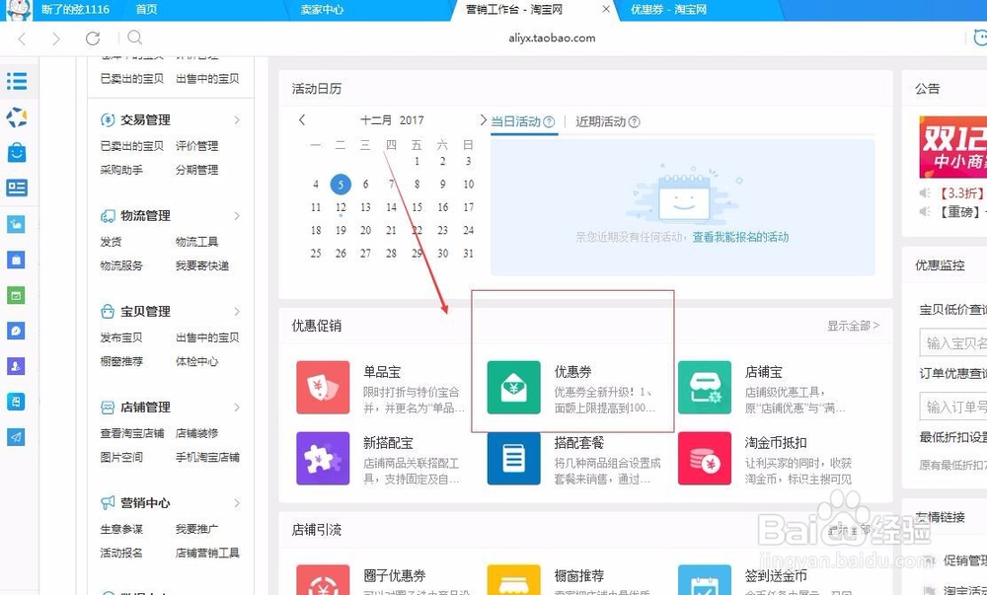Click the search magnifier icon
The image size is (987, 595).
(x=134, y=37)
